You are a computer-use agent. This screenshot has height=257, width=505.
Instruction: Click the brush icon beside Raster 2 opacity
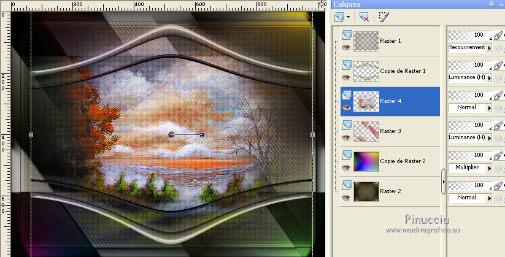pos(498,185)
